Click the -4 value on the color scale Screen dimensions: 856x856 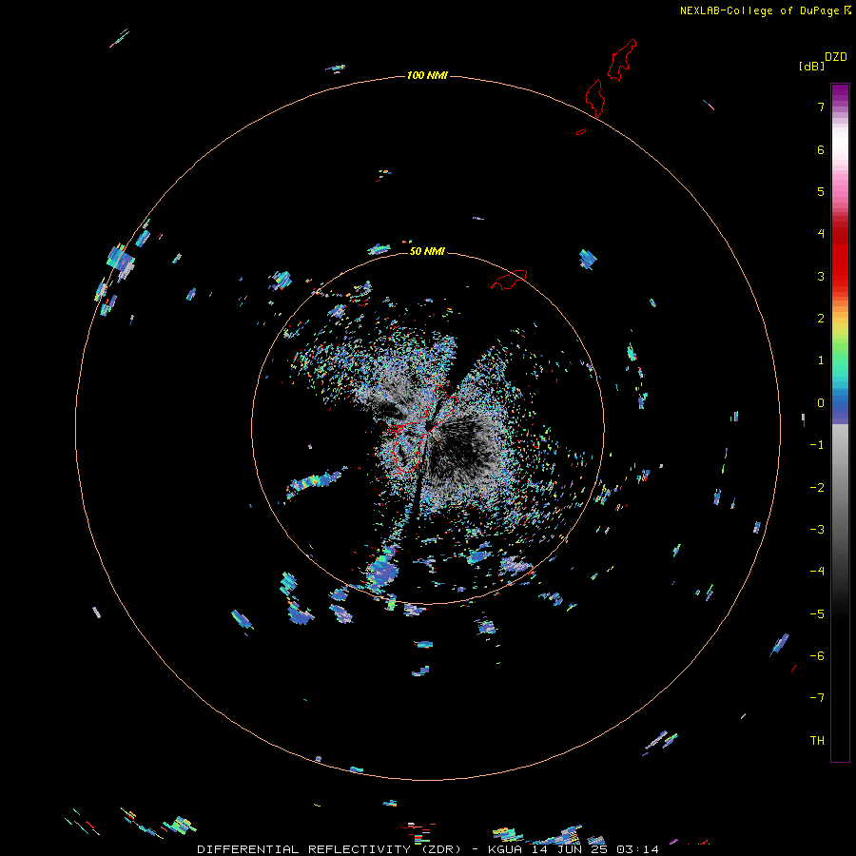(817, 572)
